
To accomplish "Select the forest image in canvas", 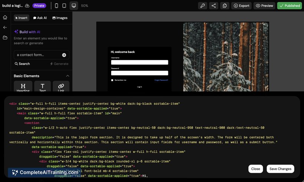I will click(x=226, y=57).
